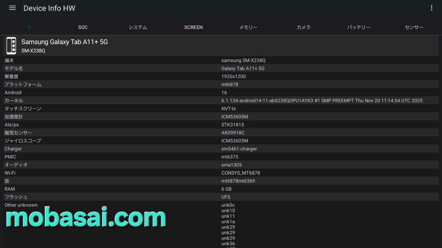Select the メモリー tab
The image size is (442, 248).
coord(248,27)
